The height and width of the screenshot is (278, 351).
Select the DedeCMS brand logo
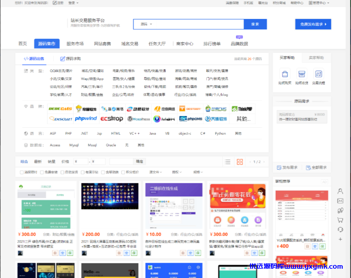pos(60,109)
